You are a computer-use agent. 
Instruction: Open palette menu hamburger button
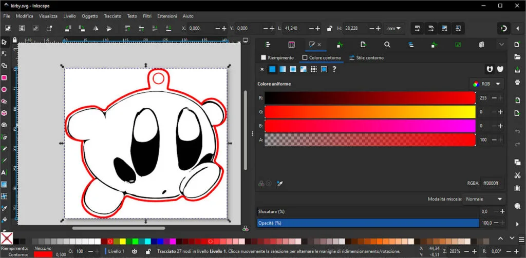tap(521, 241)
